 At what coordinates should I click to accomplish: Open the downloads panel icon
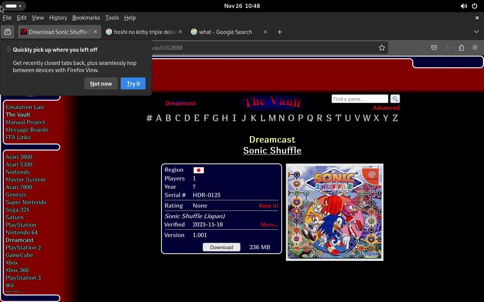tap(448, 48)
